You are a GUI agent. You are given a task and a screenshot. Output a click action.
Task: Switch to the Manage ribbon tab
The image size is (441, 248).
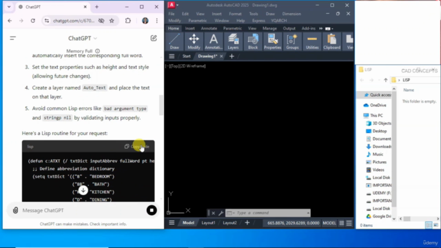[x=269, y=28]
